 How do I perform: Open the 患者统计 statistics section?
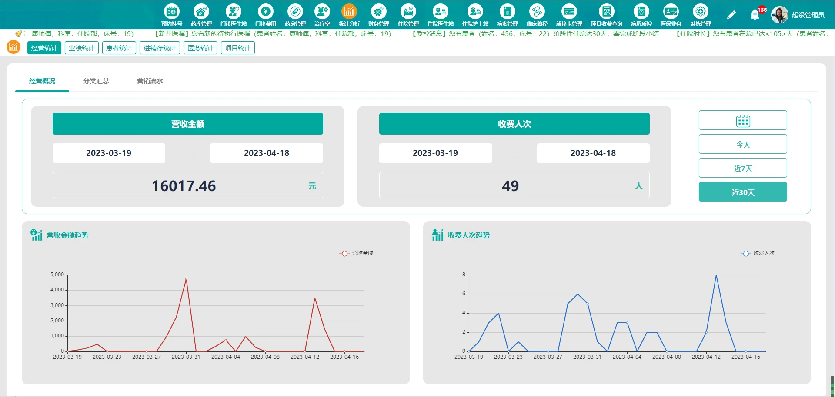pos(119,48)
